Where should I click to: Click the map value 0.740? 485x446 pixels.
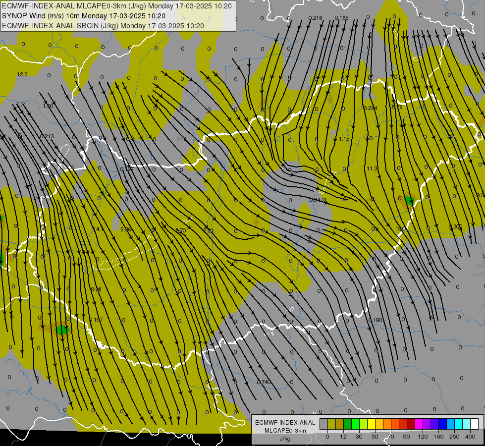264,382
